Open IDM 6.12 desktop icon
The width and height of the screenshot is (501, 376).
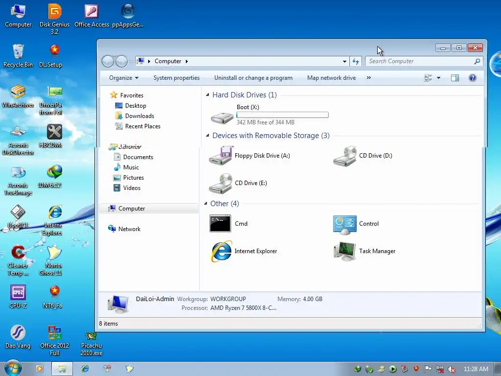(x=50, y=176)
